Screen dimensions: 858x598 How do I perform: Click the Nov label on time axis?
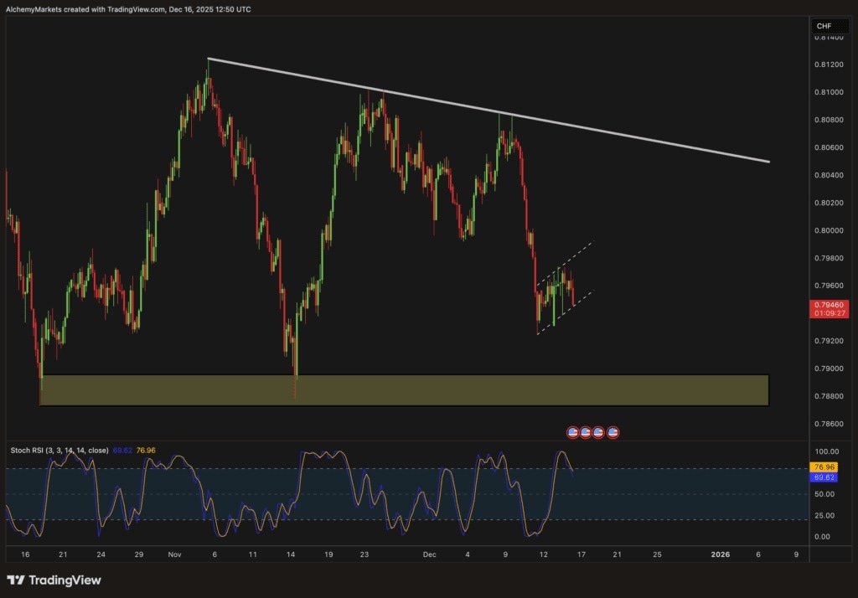click(174, 554)
